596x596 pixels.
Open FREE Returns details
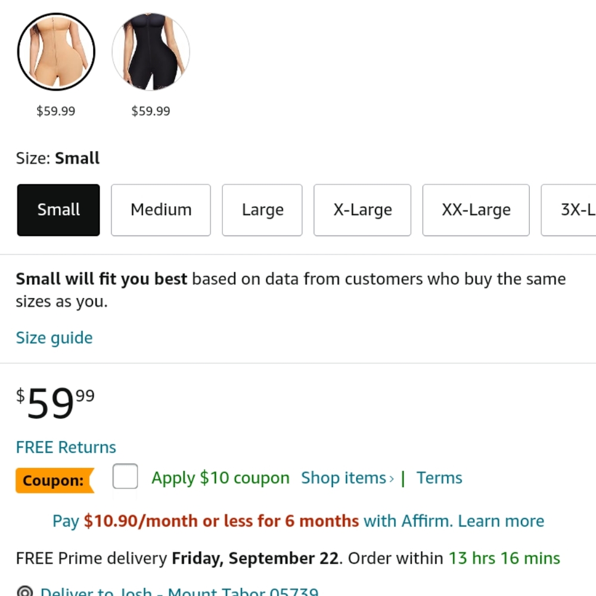pyautogui.click(x=66, y=447)
